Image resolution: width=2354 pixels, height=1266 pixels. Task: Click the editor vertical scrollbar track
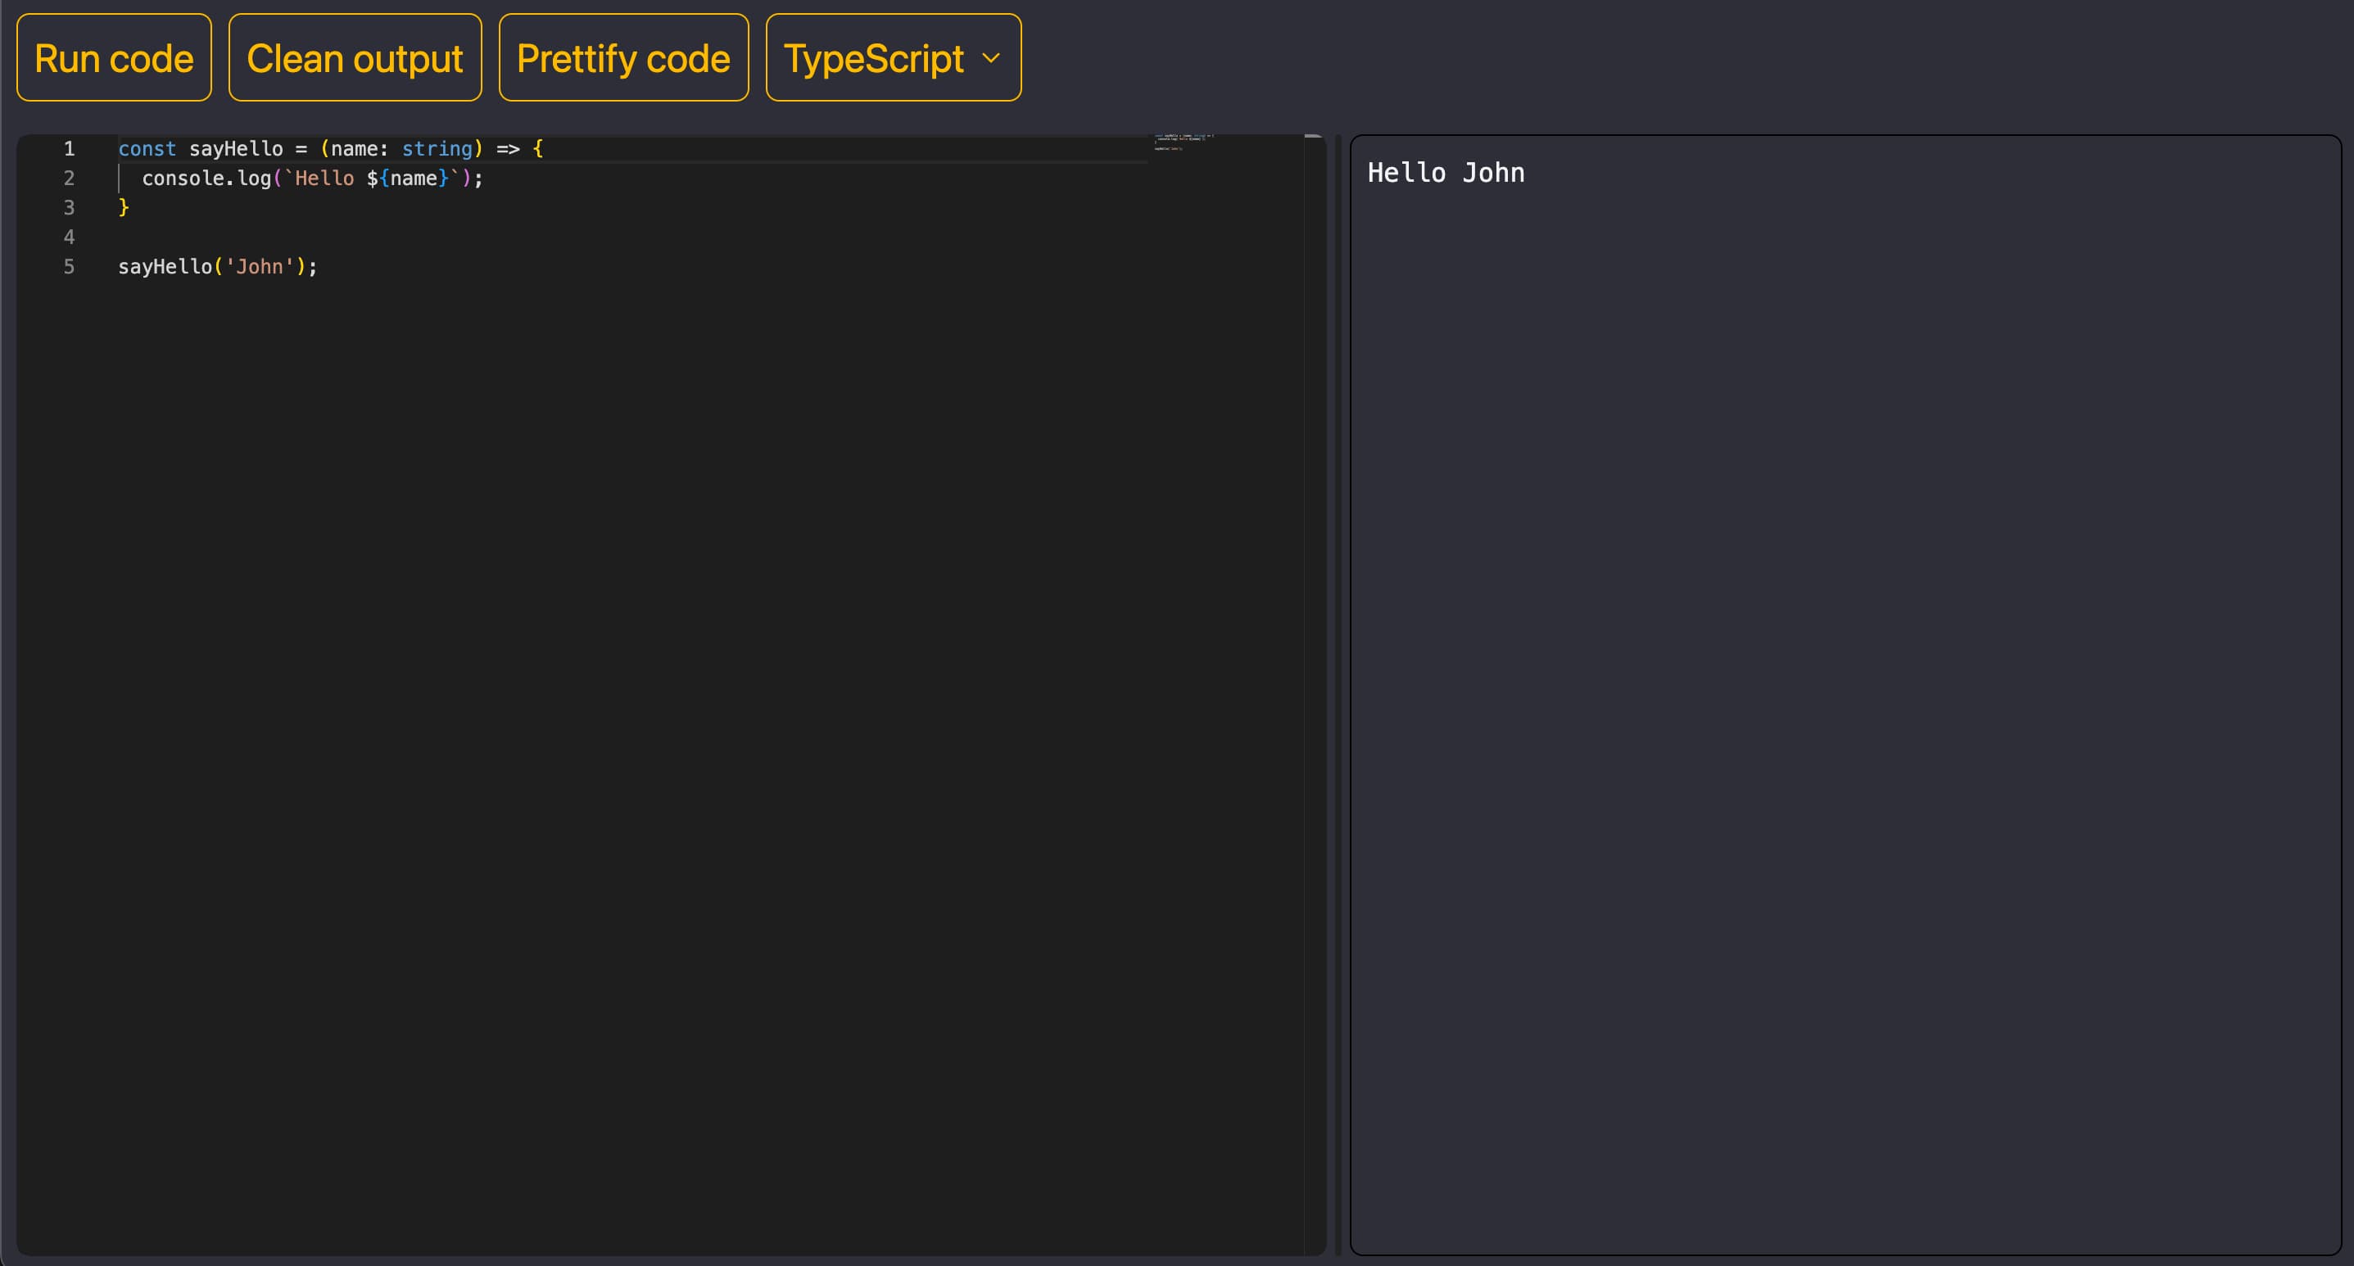point(1314,694)
